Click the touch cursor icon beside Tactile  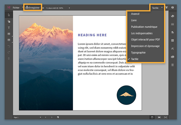click(167, 7)
